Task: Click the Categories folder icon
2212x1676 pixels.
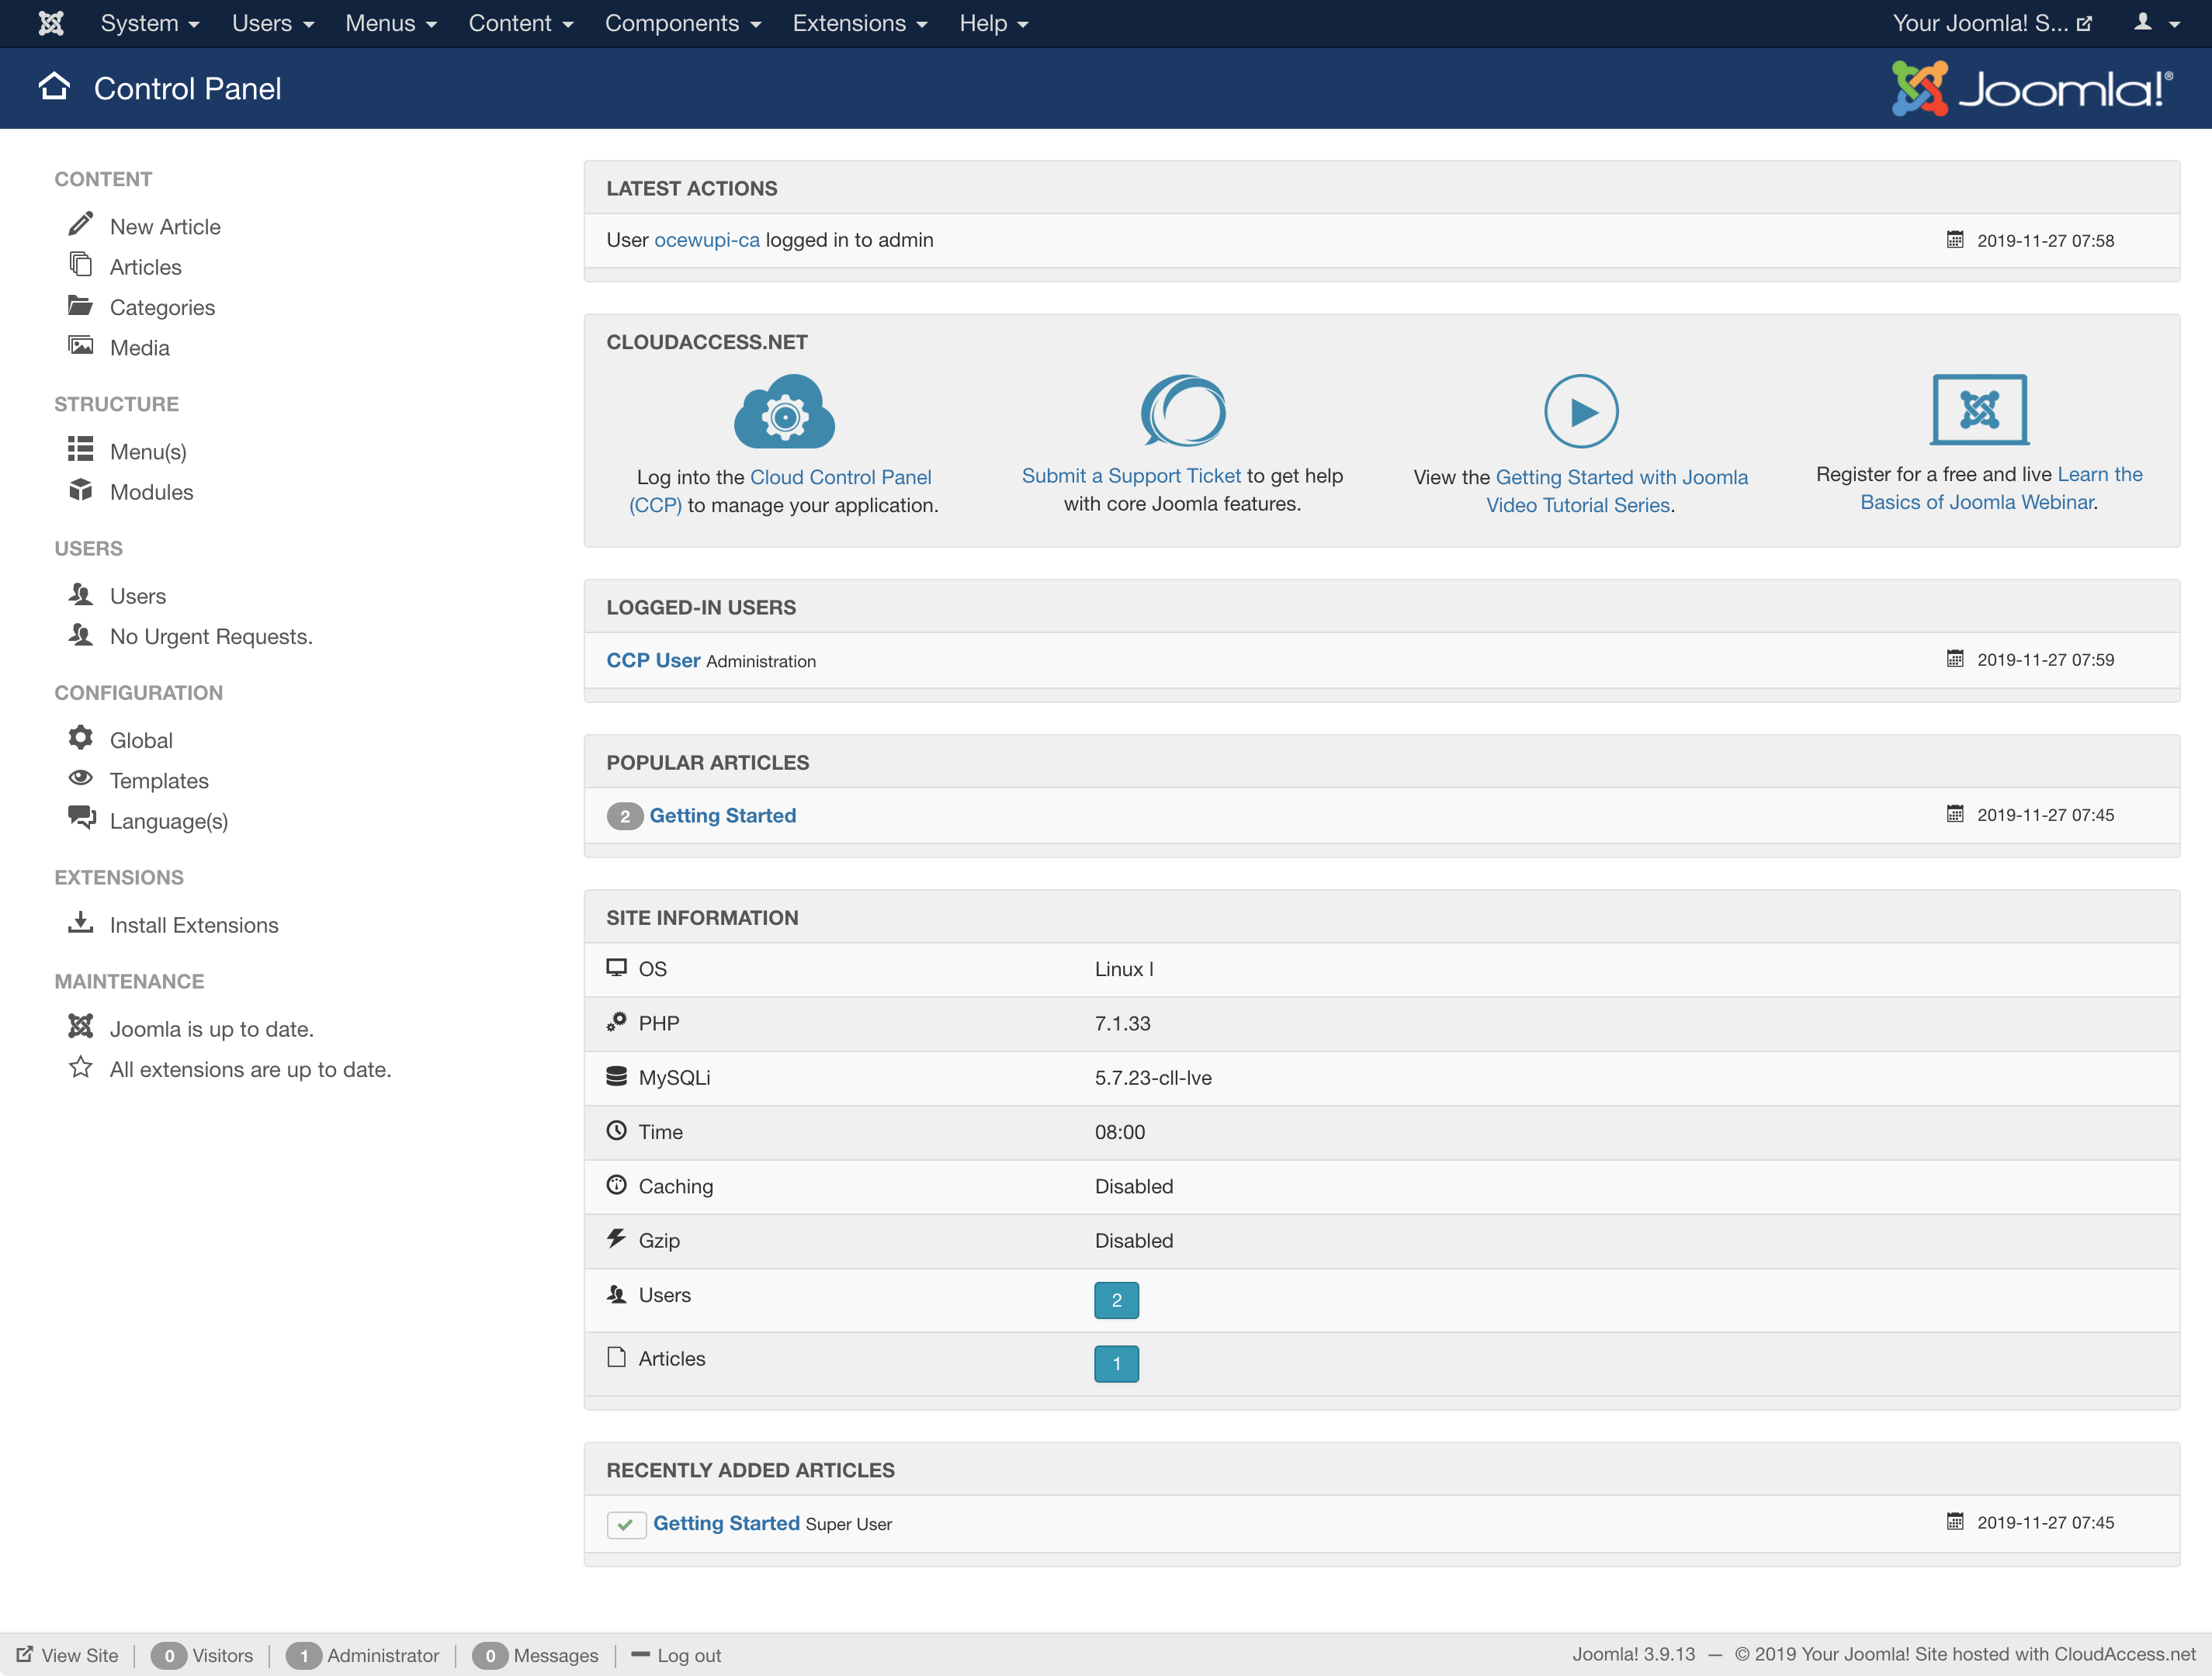Action: tap(81, 305)
